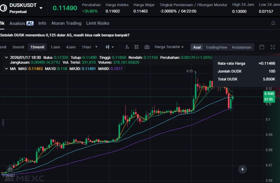This screenshot has height=183, width=280.
Task: Switch chart source to TradingView
Action: tap(216, 47)
